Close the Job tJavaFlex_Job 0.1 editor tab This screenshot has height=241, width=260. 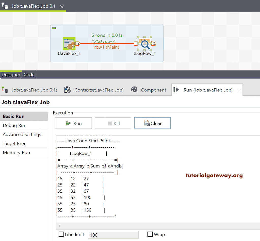click(62, 7)
